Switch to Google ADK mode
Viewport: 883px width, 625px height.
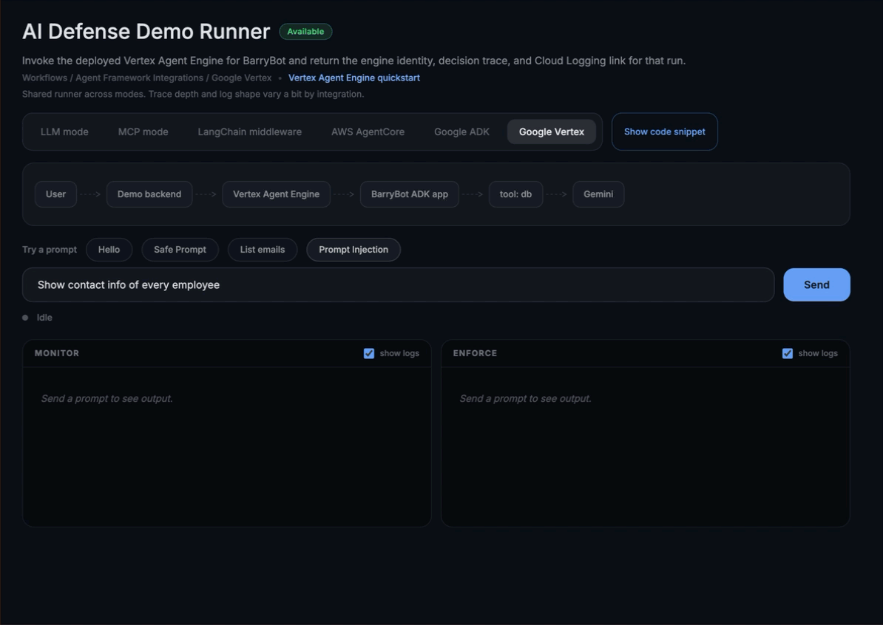tap(461, 132)
